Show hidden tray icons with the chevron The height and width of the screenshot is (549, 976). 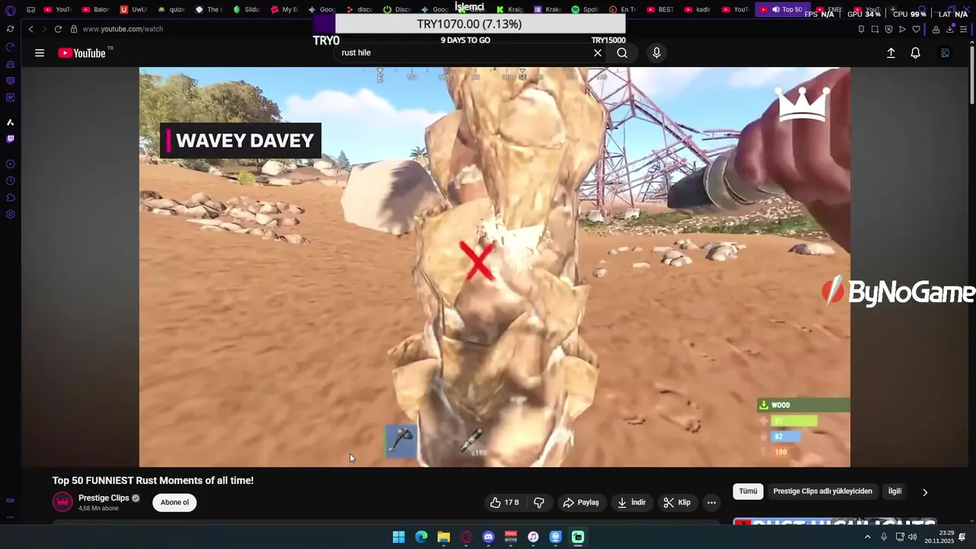tap(867, 537)
